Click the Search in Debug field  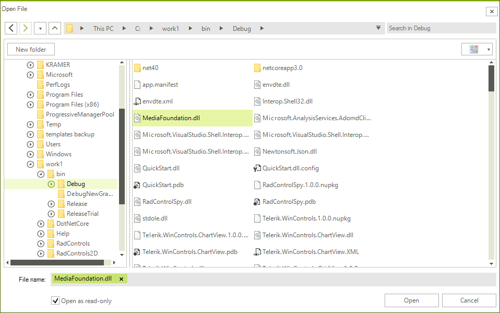coord(441,27)
